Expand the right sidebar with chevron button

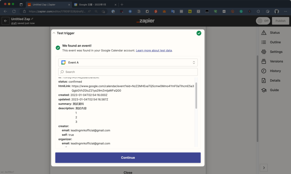tap(264, 168)
